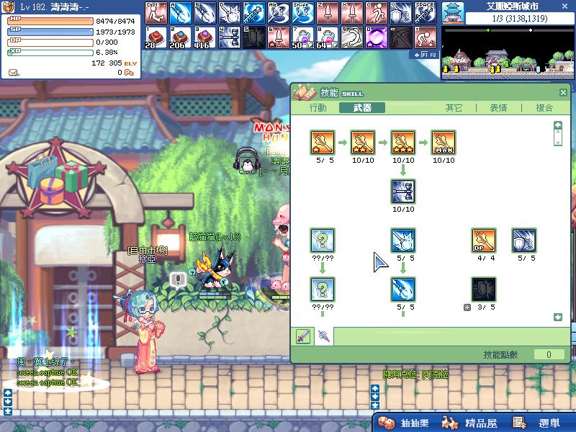Click the dark pickaxe in the minus slot
The height and width of the screenshot is (432, 576).
pos(401,37)
